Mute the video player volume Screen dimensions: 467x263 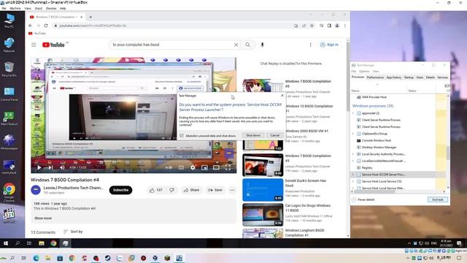[x=62, y=167]
